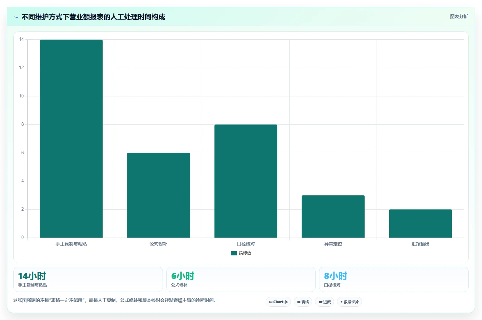Open the 8小时 stat card
Viewport: 482px width, 320px height.
[x=394, y=279]
